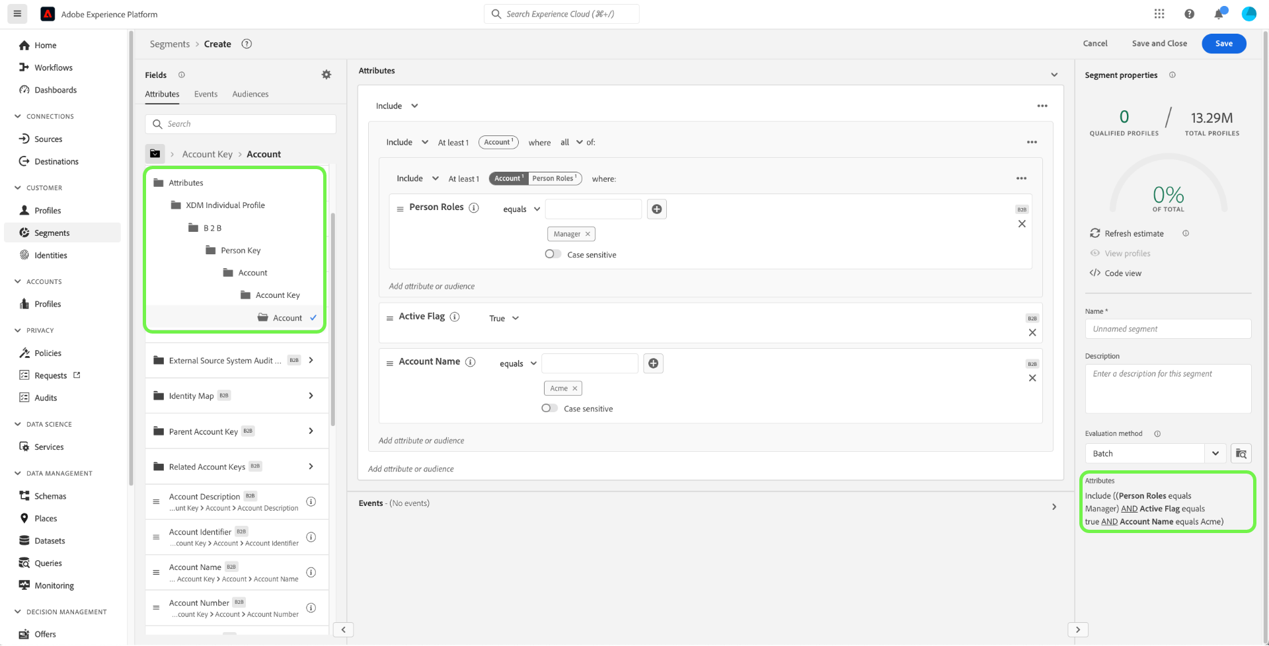Screen dimensions: 1269x646
Task: Show info for Person Roles attribute
Action: [474, 207]
